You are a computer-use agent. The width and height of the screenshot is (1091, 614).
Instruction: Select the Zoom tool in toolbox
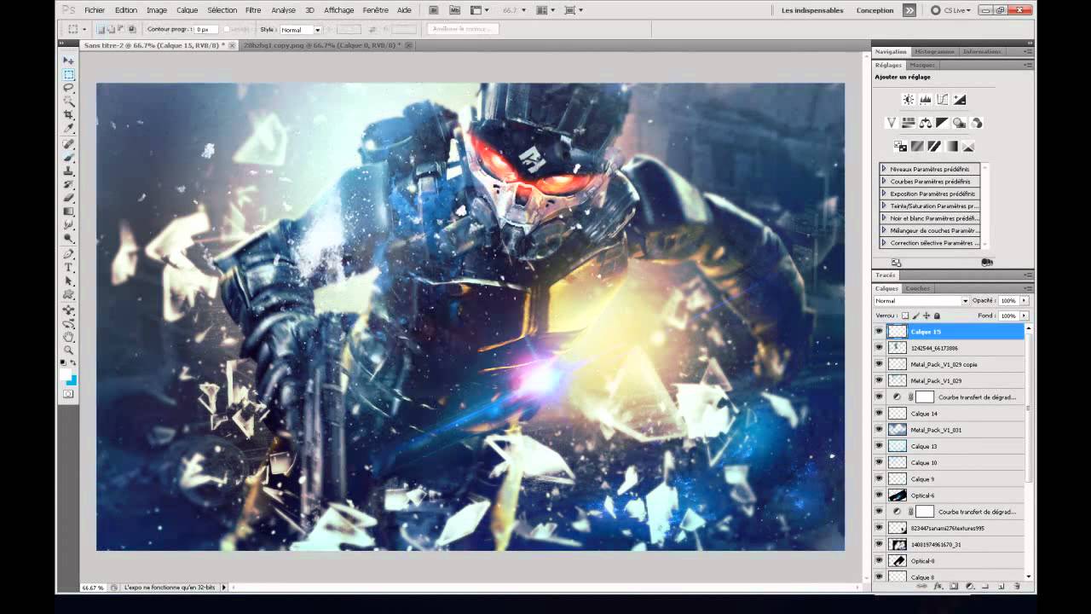(69, 350)
